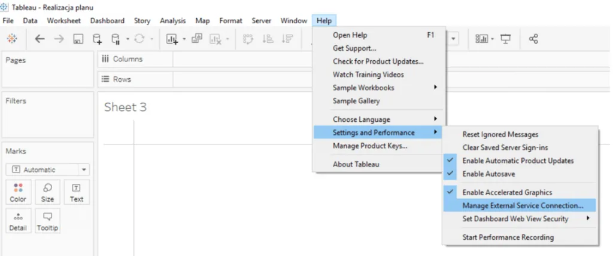Close the Help menu from the menu bar
The height and width of the screenshot is (256, 613).
pos(324,21)
